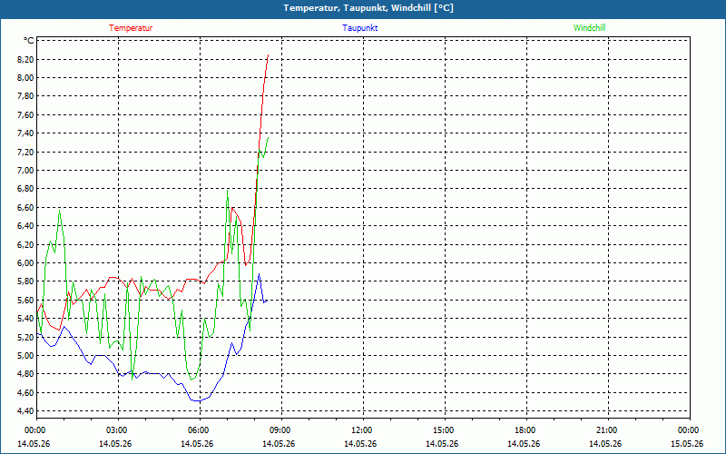
Task: Select the 6,80 y-axis label
Action: pos(26,189)
